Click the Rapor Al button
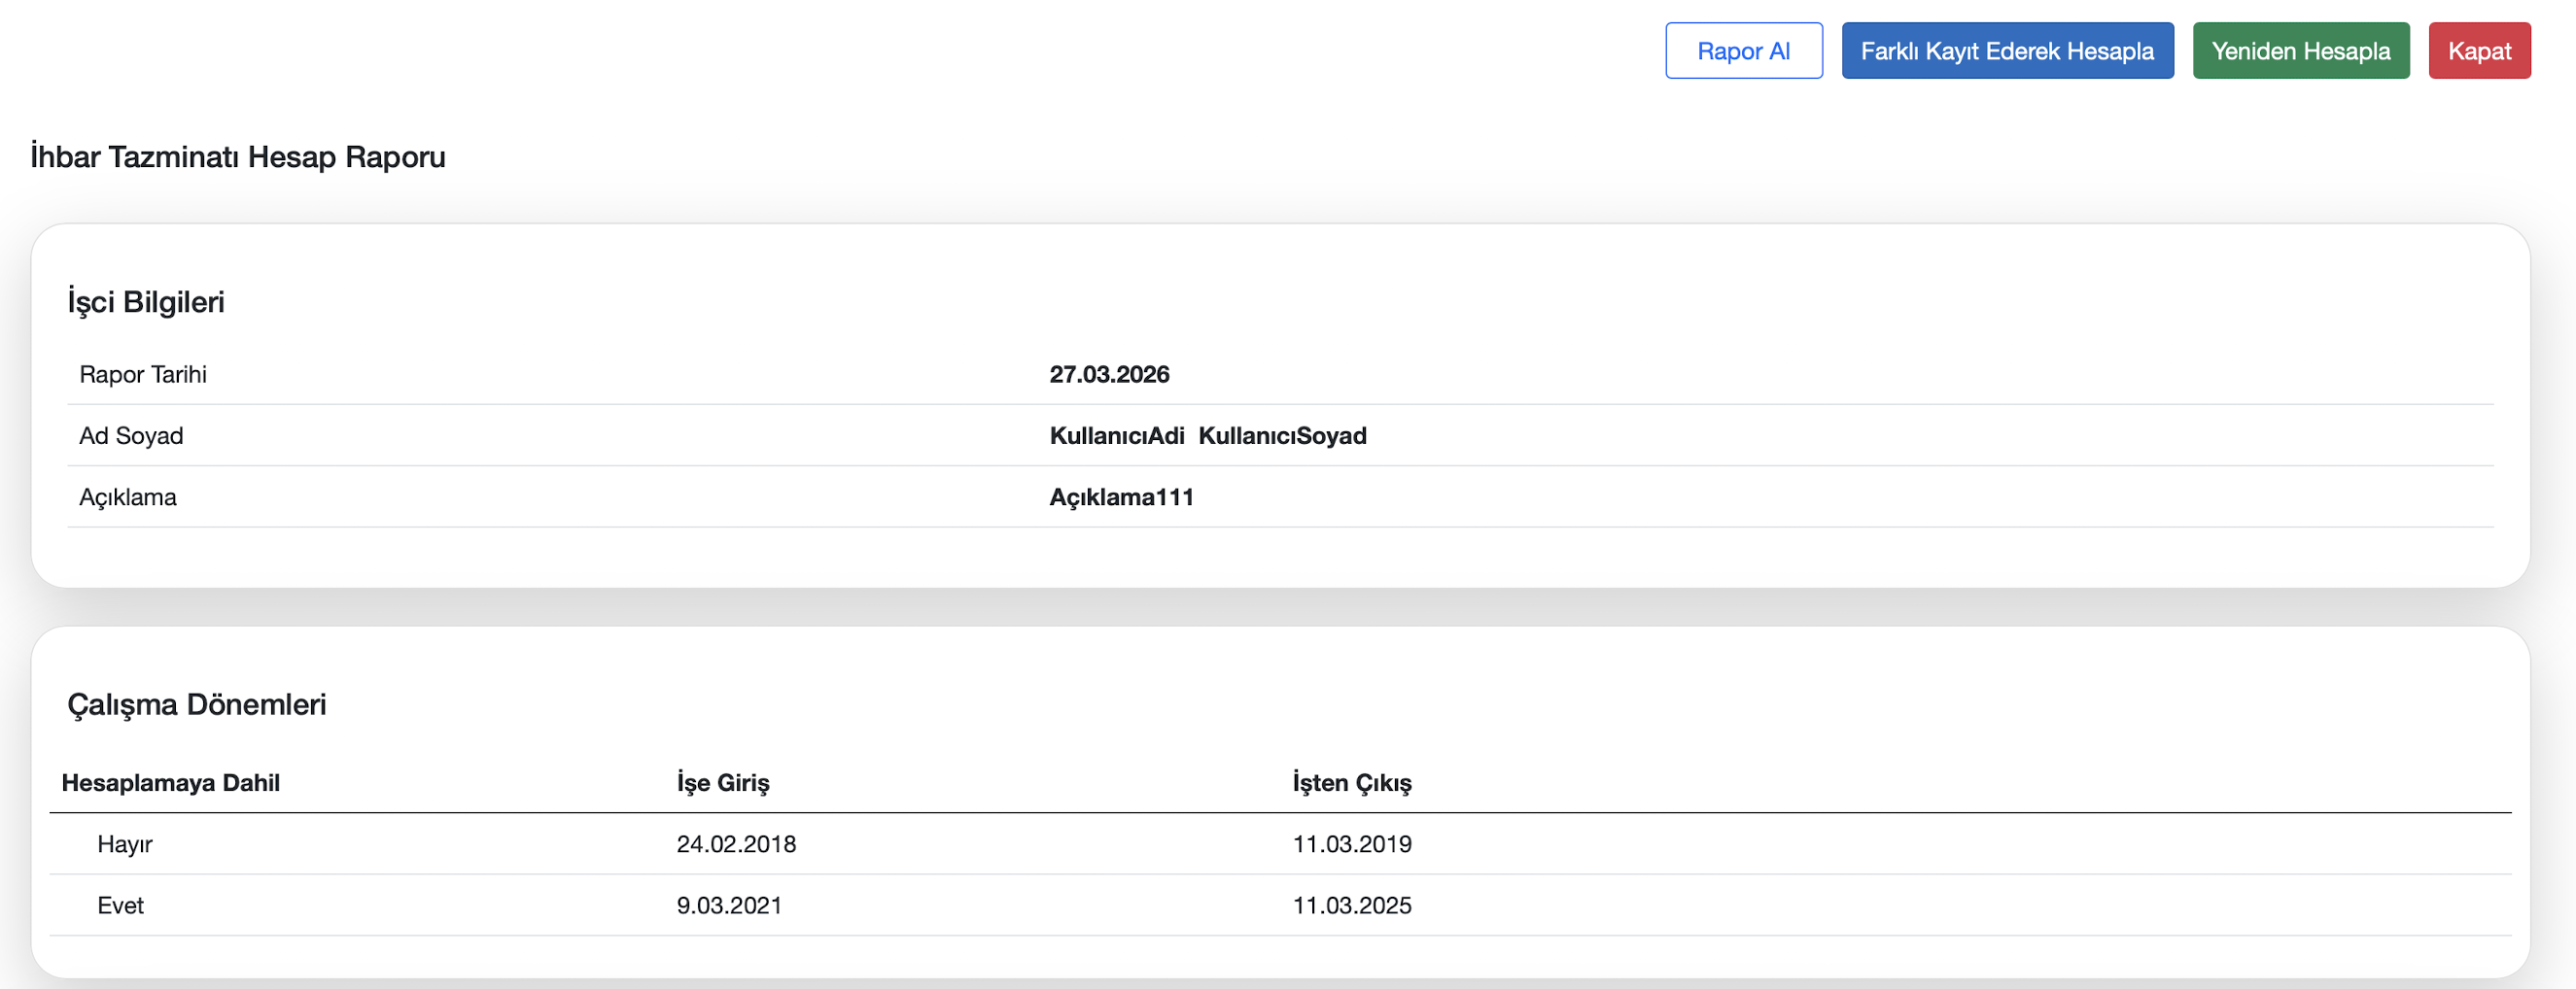The image size is (2576, 989). (1743, 51)
